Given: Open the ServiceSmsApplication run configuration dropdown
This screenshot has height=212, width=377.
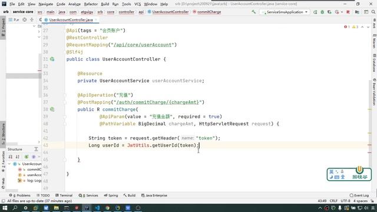Looking at the screenshot, I should click(285, 12).
